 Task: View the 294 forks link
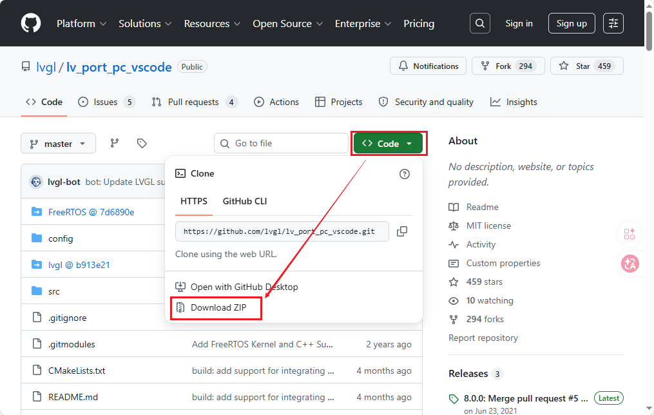485,320
